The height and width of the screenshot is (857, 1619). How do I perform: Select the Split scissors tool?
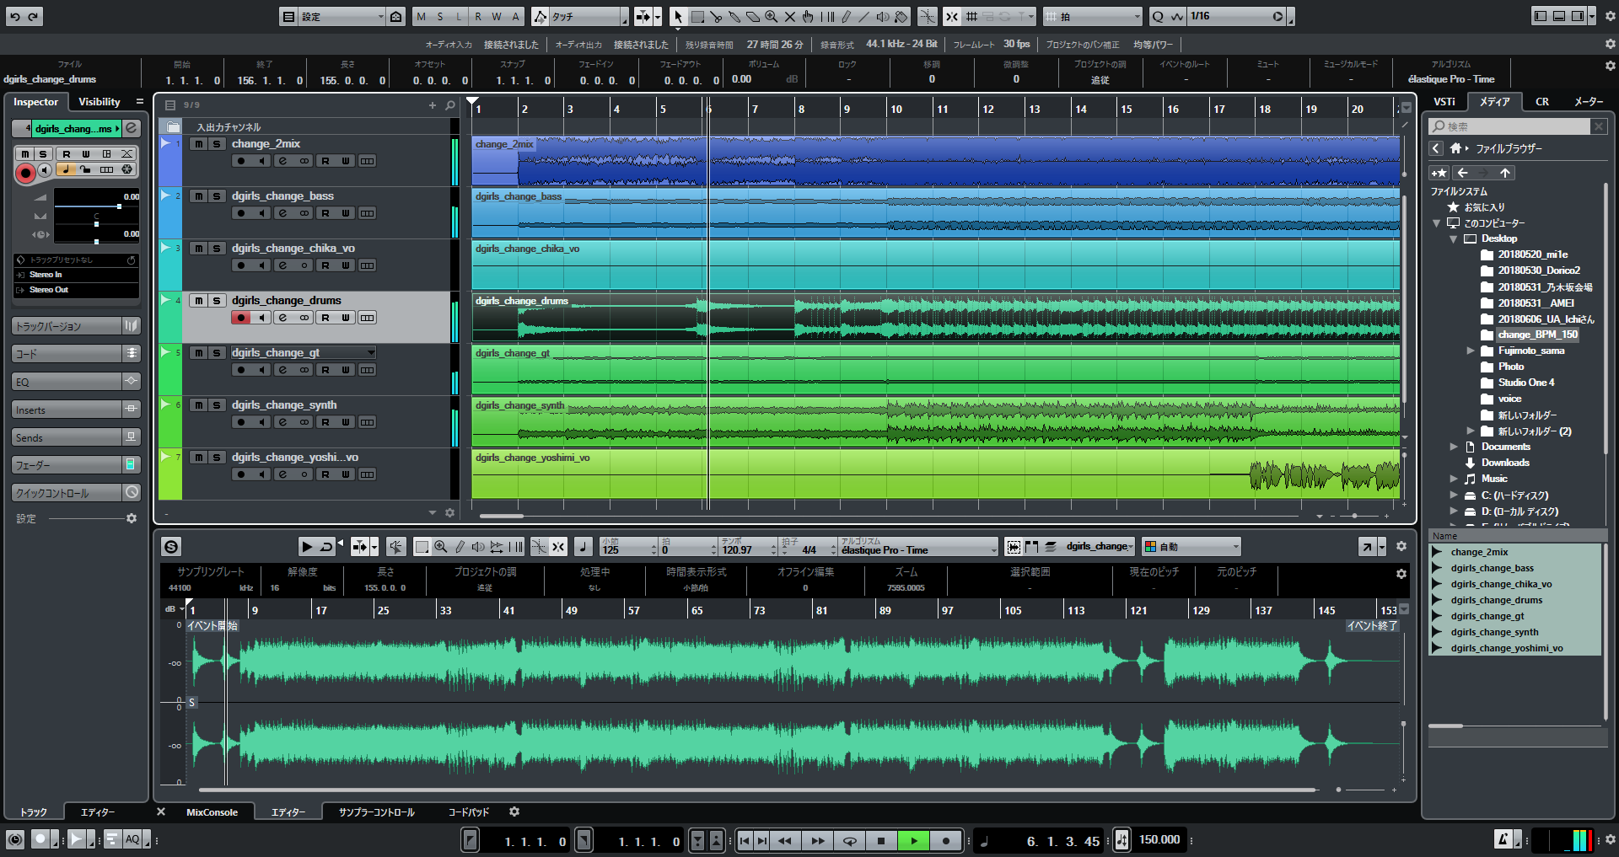(716, 16)
